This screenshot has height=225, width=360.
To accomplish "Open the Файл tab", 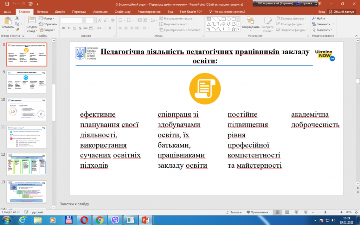I will [x=7, y=12].
